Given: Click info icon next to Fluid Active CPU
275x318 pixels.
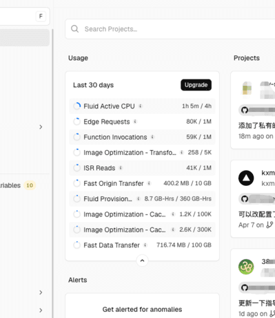Looking at the screenshot, I should click(140, 106).
